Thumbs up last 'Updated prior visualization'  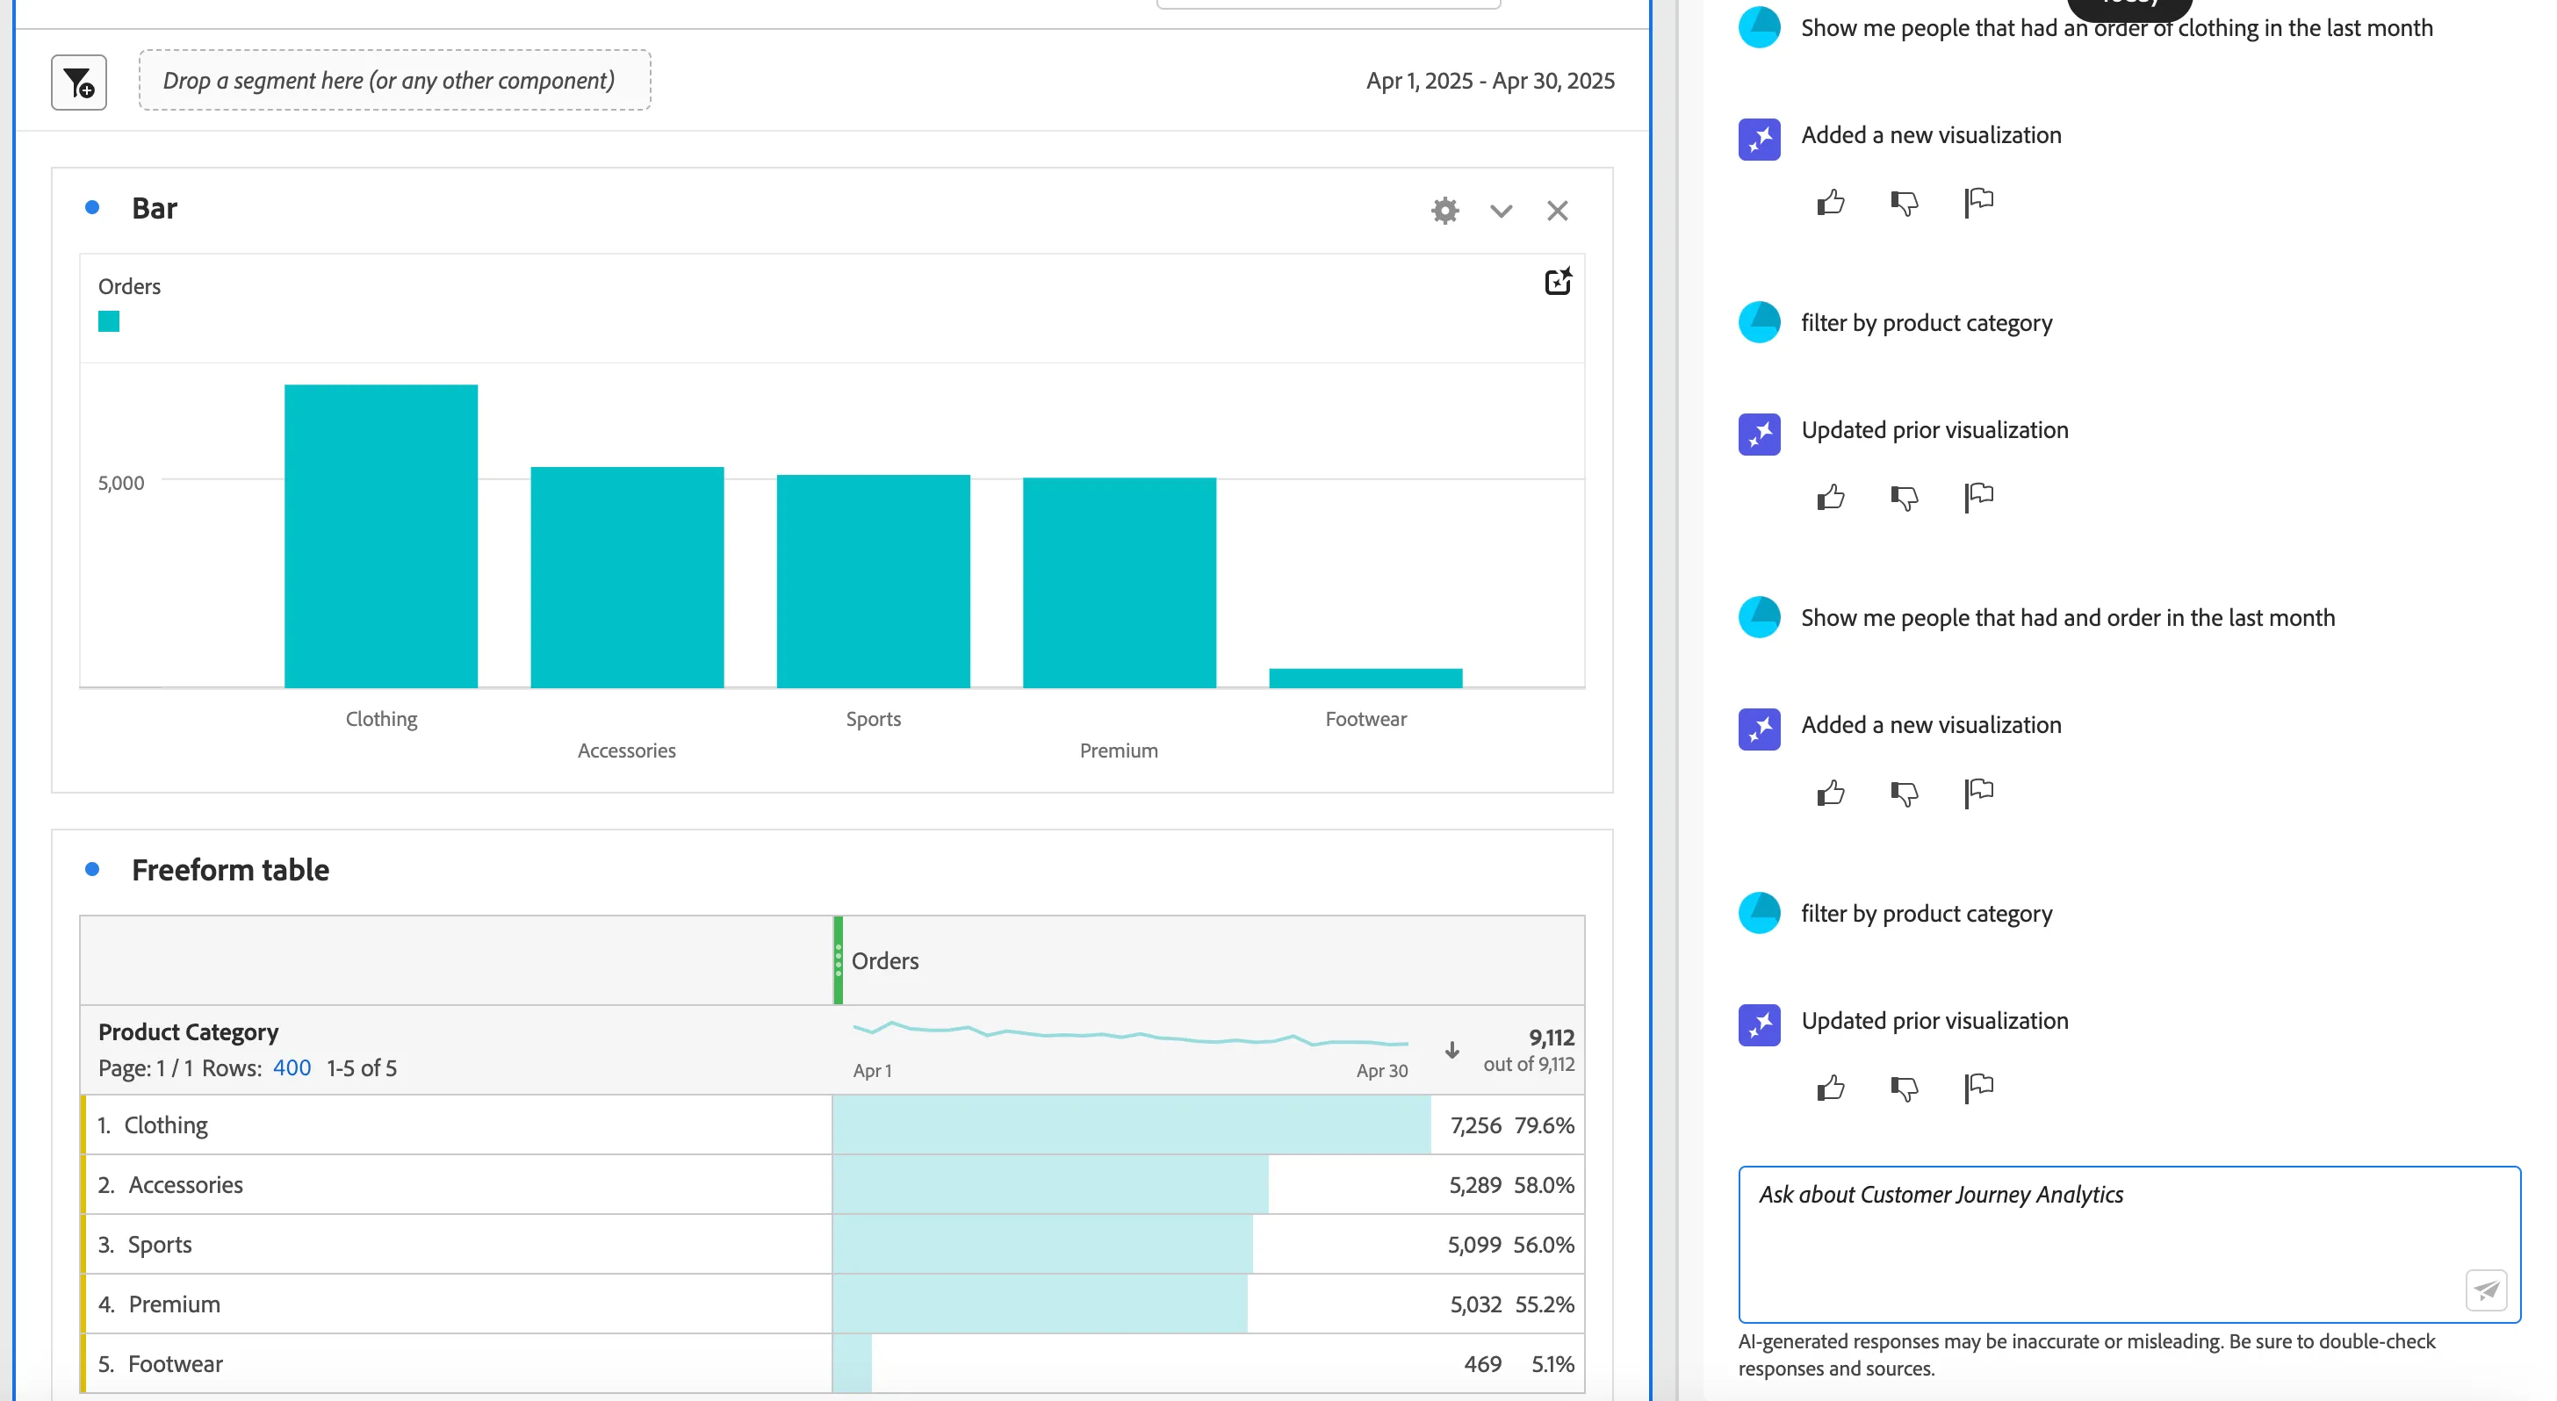1831,1088
